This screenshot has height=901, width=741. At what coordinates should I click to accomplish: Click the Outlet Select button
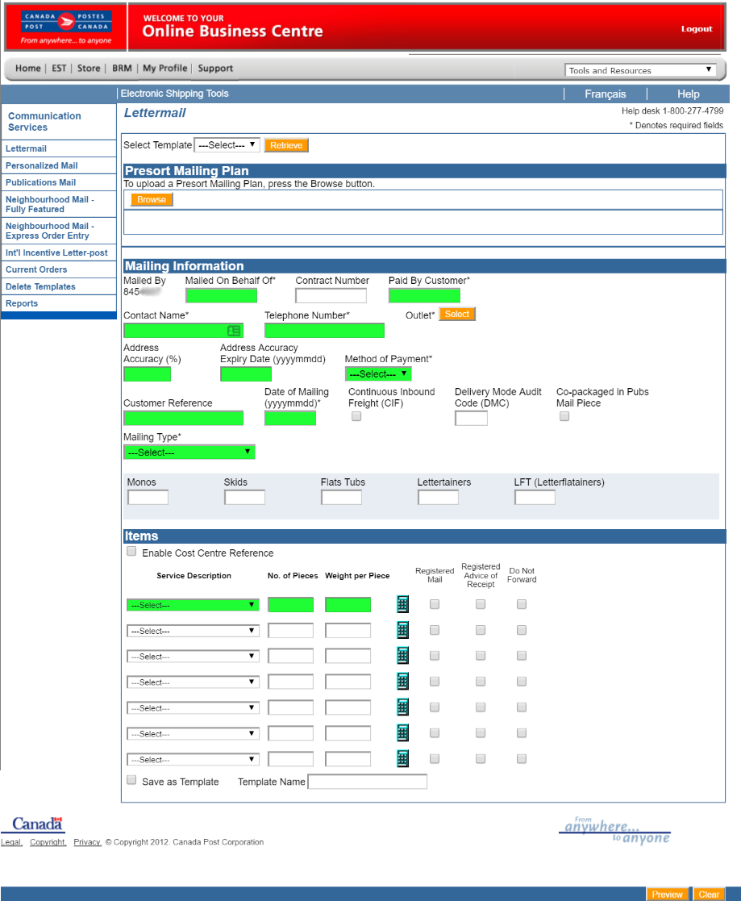coord(457,315)
